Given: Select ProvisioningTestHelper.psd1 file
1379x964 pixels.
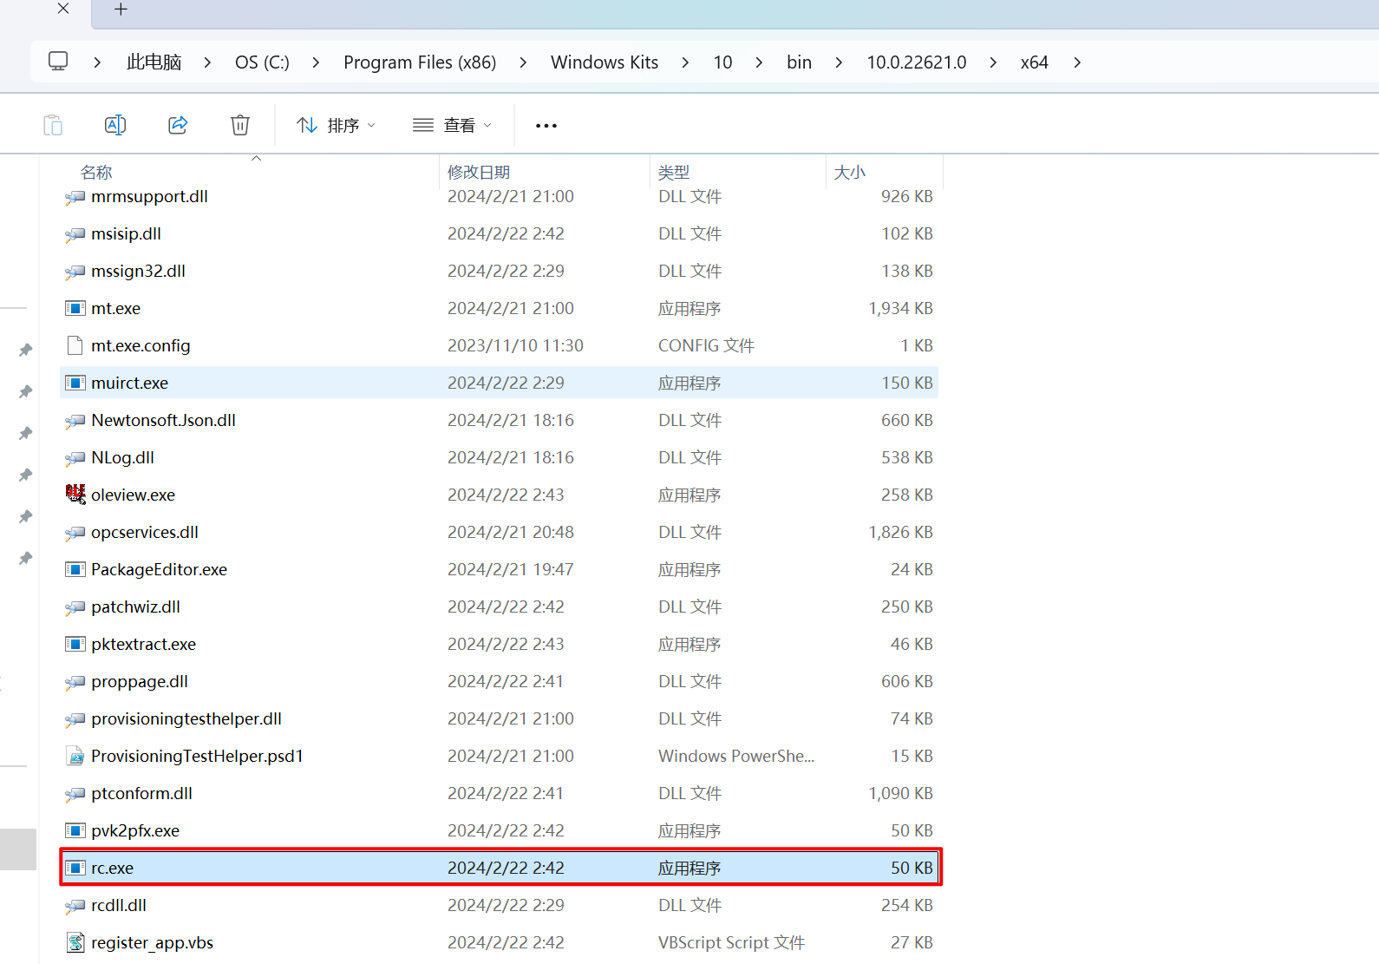Looking at the screenshot, I should point(197,756).
